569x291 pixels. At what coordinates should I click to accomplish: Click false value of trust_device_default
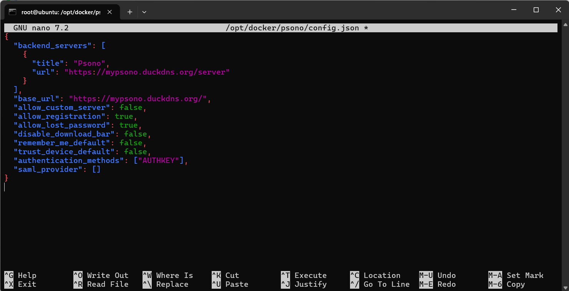coord(136,151)
